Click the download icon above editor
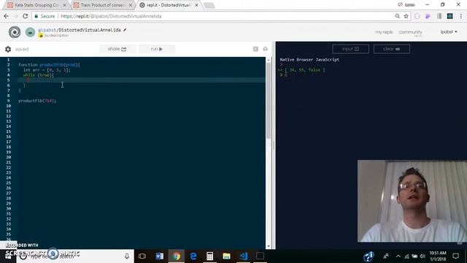This screenshot has width=467, height=263. click(x=266, y=49)
